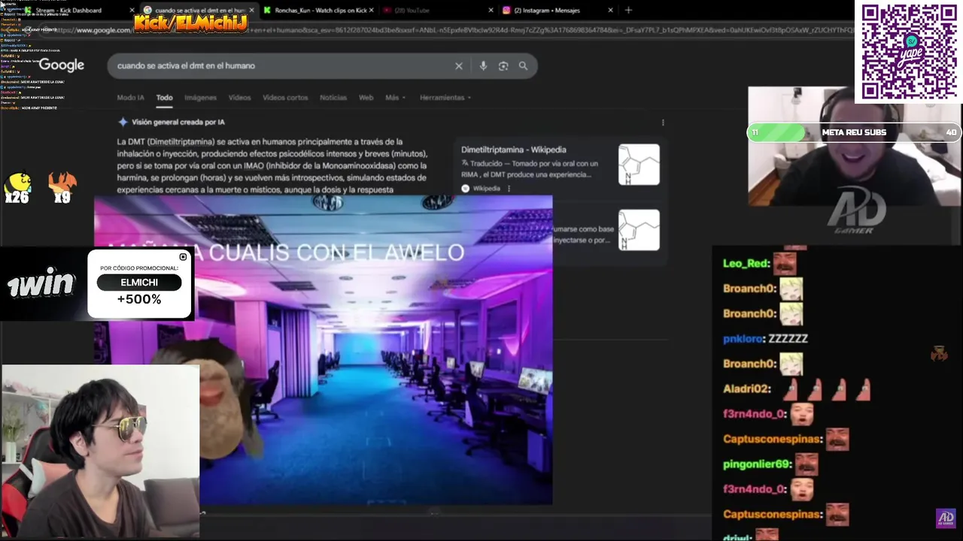Viewport: 963px width, 541px height.
Task: Close the Instagram Mensajes tab
Action: point(610,11)
